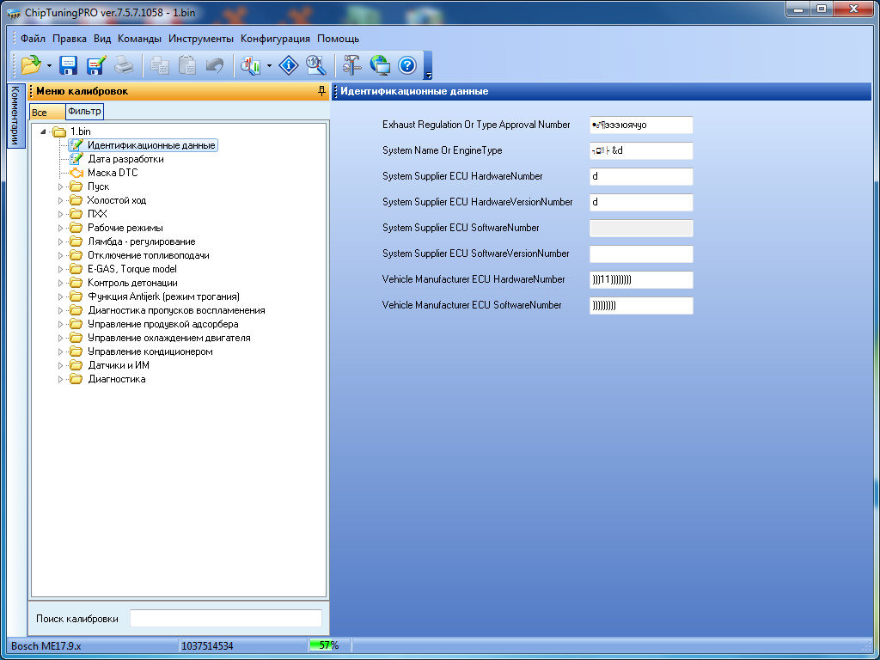Viewport: 880px width, 660px height.
Task: Open the dropdown arrow beside open folder
Action: [x=49, y=65]
